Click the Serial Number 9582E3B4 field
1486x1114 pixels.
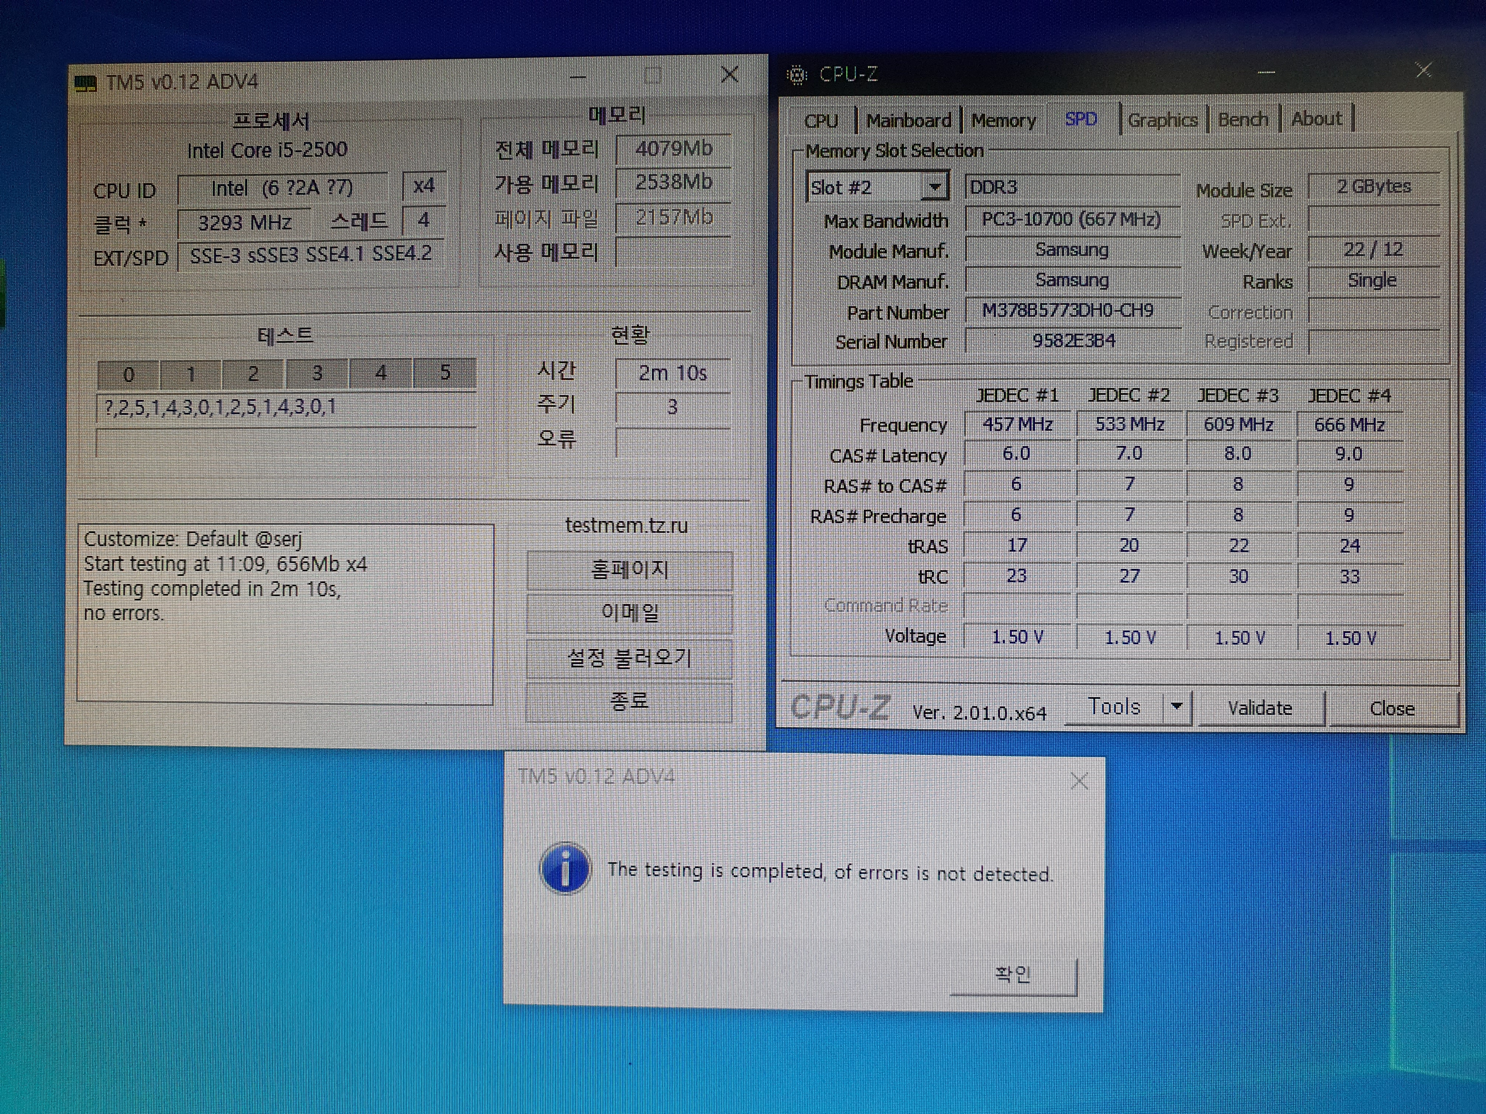point(1073,341)
